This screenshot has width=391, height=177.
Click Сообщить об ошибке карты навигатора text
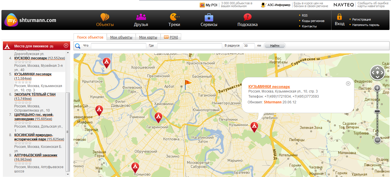pyautogui.click(x=373, y=5)
